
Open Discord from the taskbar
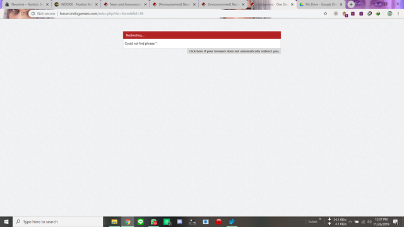[180, 221]
